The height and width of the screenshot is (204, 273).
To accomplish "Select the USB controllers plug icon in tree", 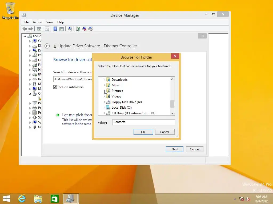I will tap(35, 127).
